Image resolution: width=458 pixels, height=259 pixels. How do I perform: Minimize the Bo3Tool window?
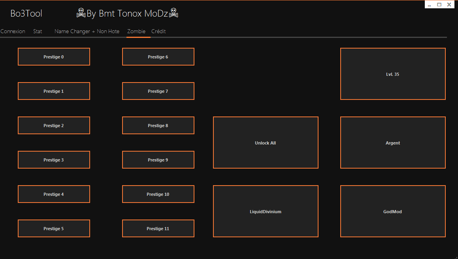click(x=430, y=5)
